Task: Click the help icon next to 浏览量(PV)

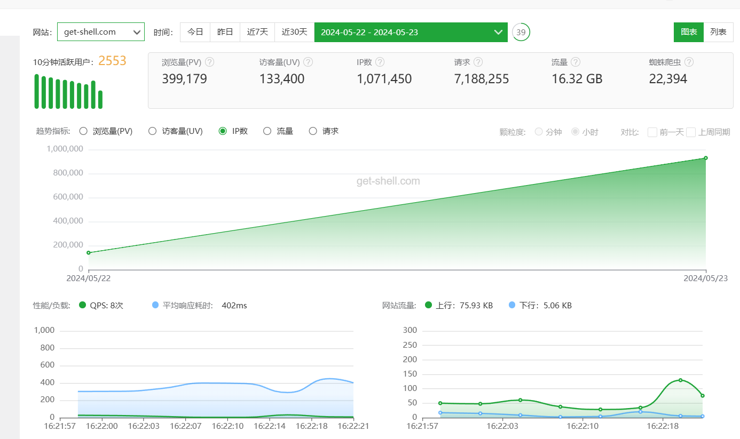Action: pos(210,62)
